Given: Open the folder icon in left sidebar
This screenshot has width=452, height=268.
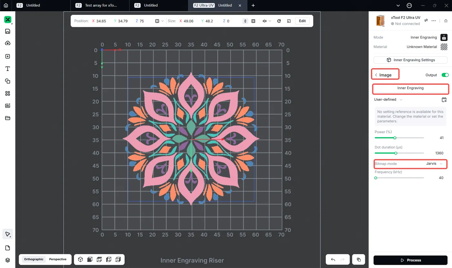Looking at the screenshot, I should click(8, 118).
